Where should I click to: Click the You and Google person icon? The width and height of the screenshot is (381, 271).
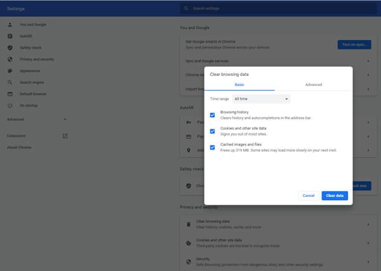coord(10,25)
